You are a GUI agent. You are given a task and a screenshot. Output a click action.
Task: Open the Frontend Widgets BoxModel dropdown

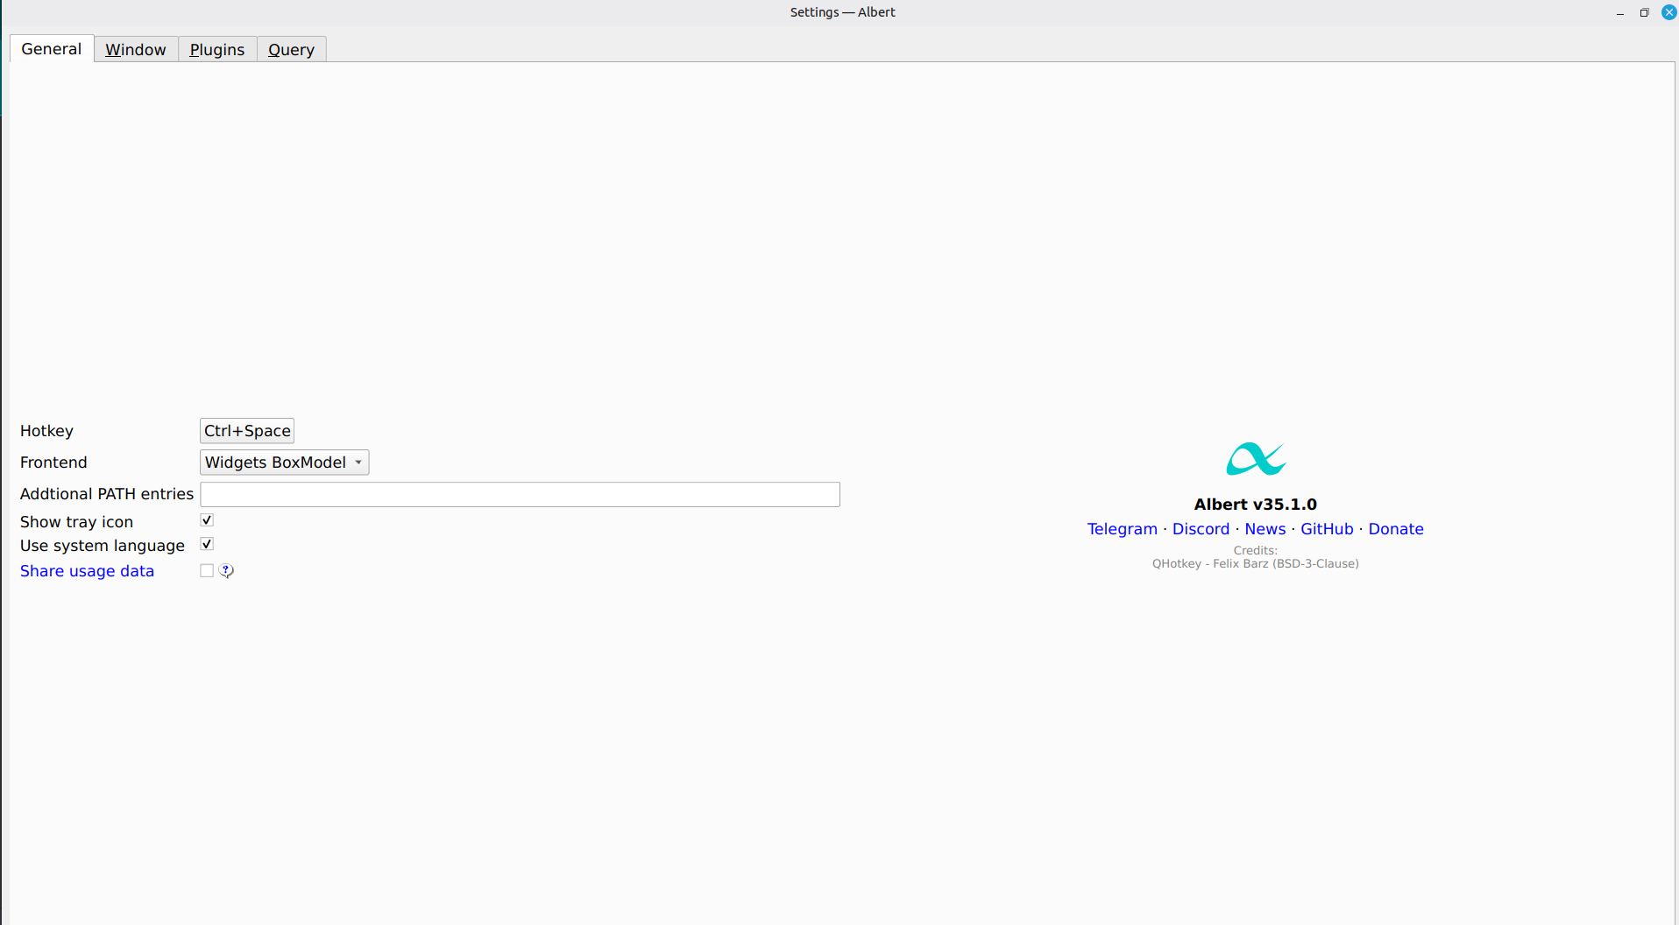point(284,462)
